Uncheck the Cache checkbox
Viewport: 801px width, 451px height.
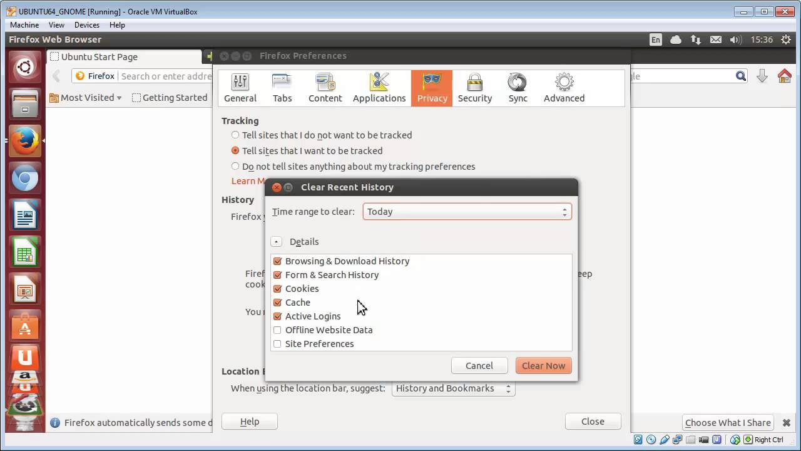(x=277, y=303)
